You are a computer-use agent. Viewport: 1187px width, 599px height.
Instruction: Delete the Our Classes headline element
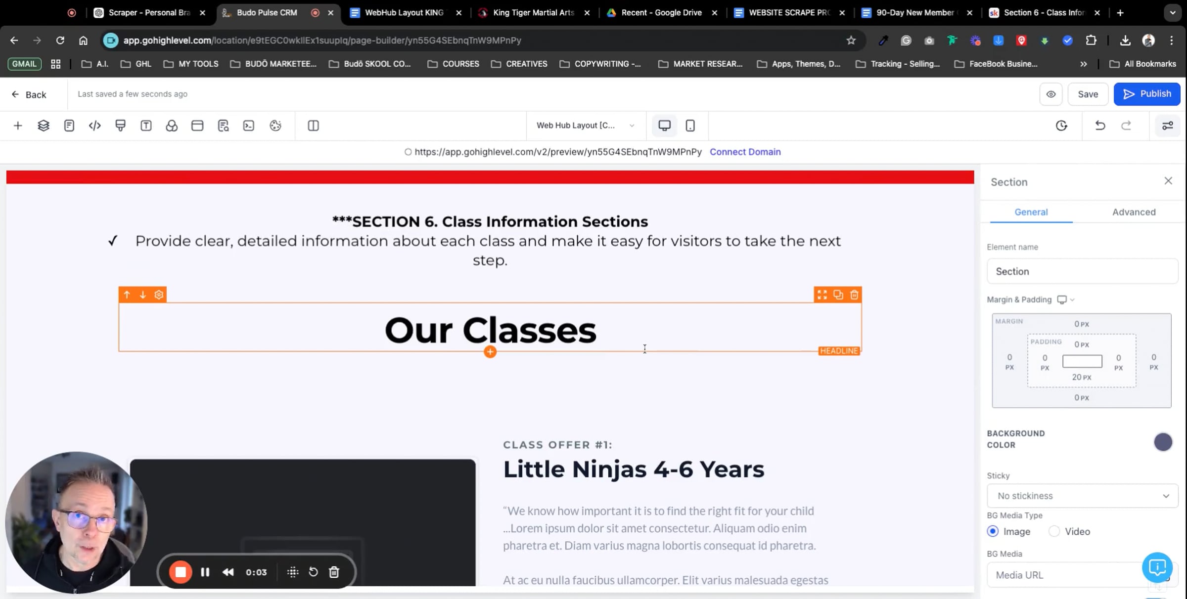854,295
